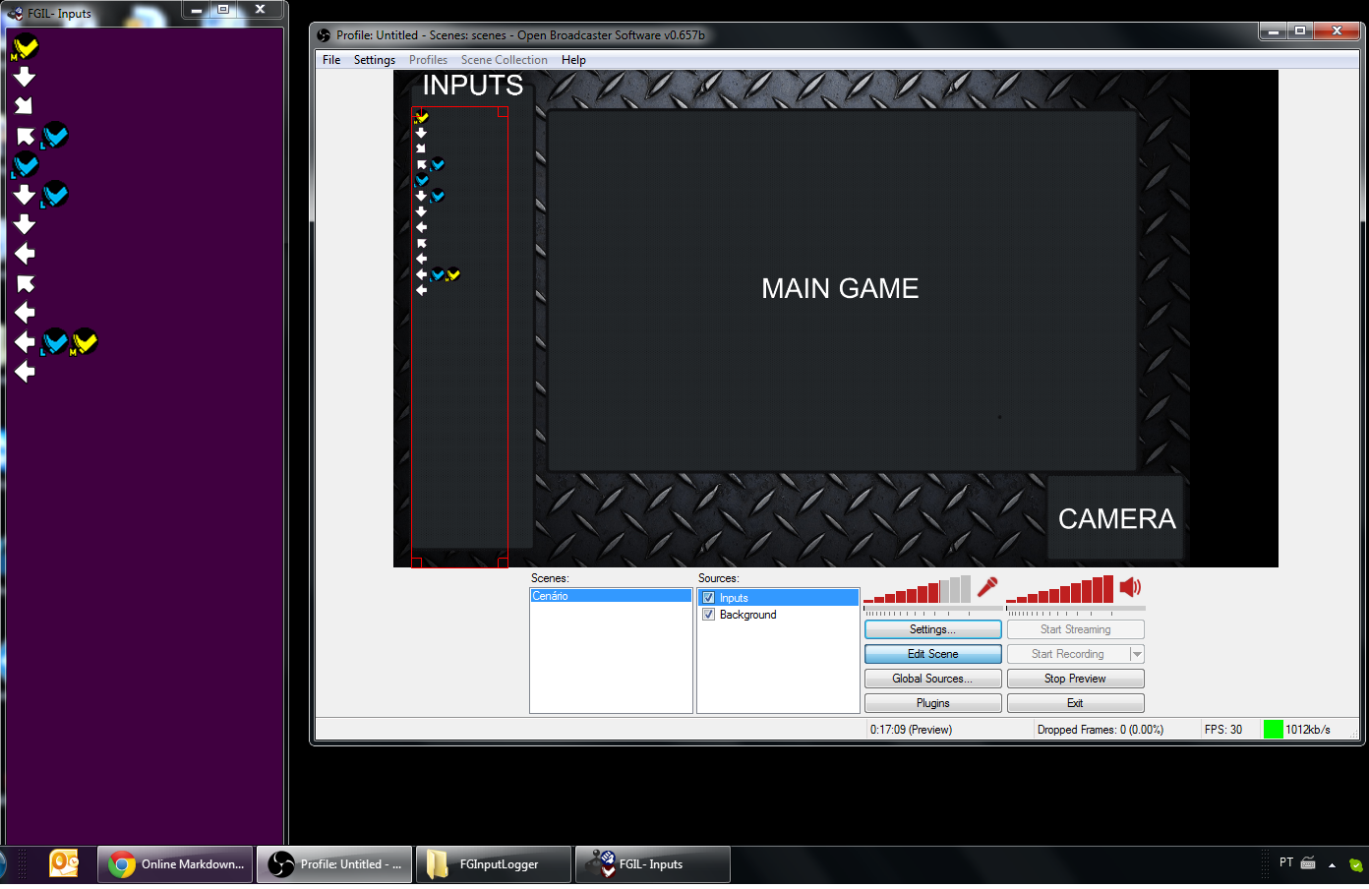Viewport: 1369px width, 889px height.
Task: Click the Exit button
Action: (1075, 703)
